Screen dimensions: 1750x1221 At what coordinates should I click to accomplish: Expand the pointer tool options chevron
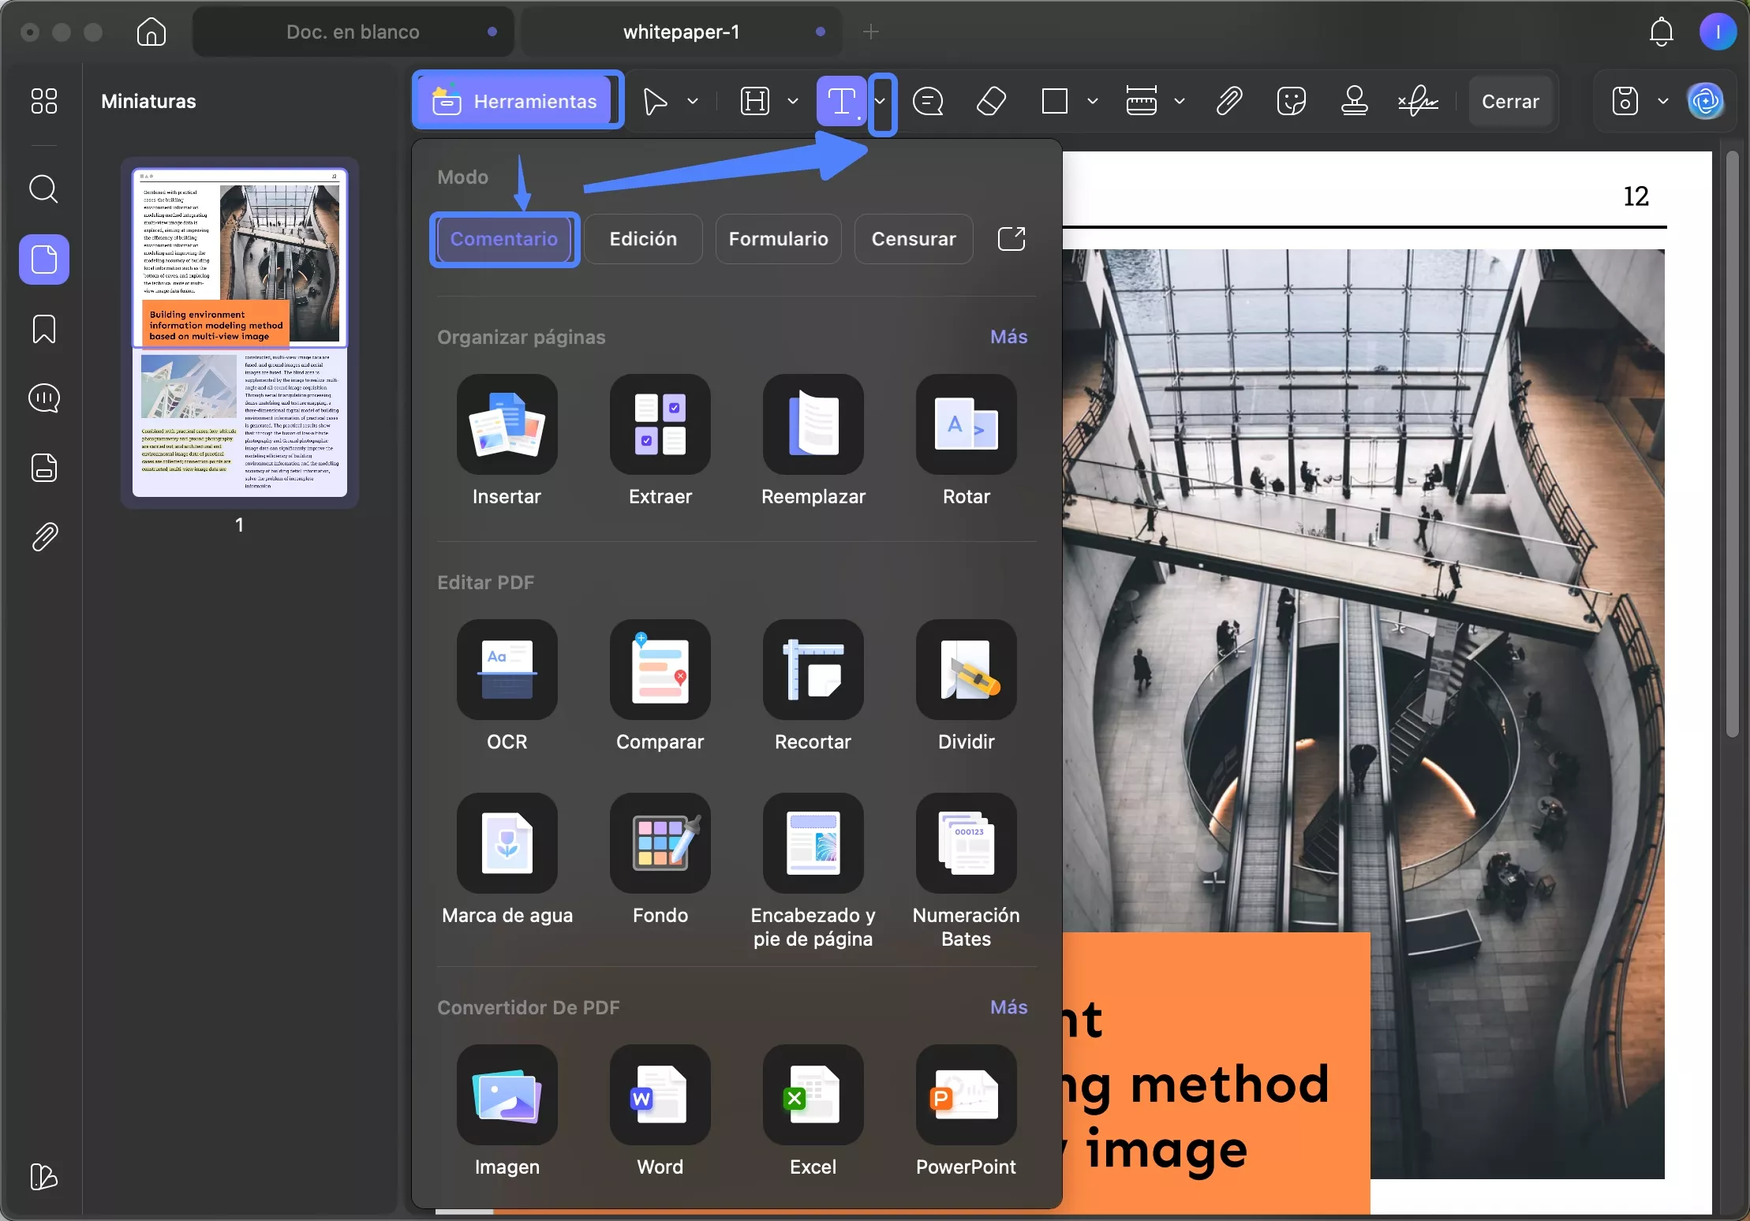[x=693, y=102]
